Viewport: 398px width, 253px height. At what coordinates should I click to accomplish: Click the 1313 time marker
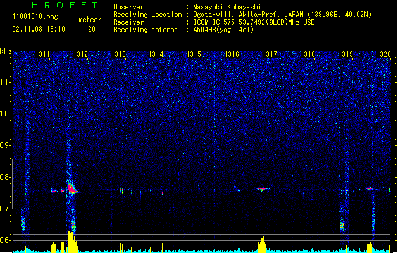pos(118,54)
